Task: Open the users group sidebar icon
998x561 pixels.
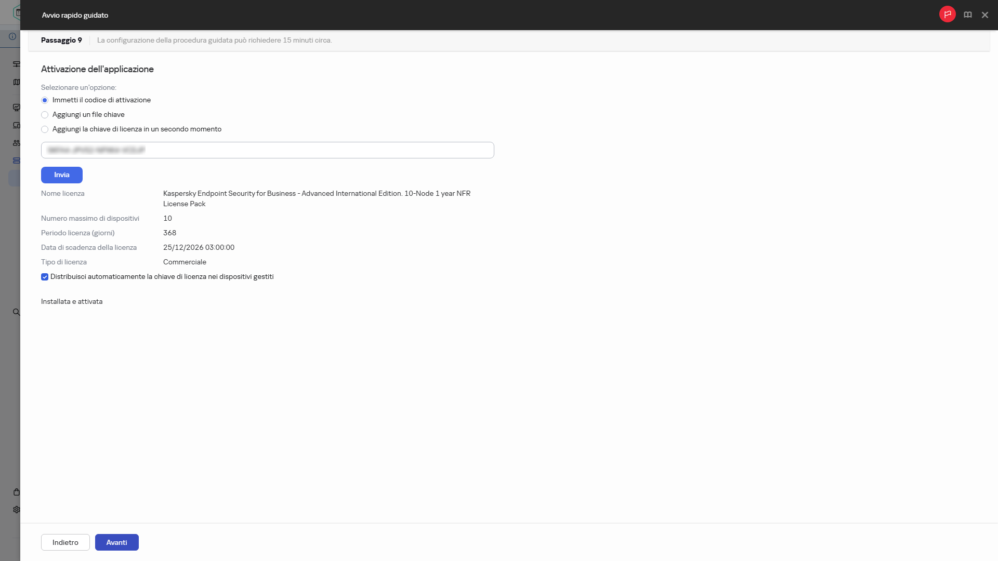Action: point(16,143)
